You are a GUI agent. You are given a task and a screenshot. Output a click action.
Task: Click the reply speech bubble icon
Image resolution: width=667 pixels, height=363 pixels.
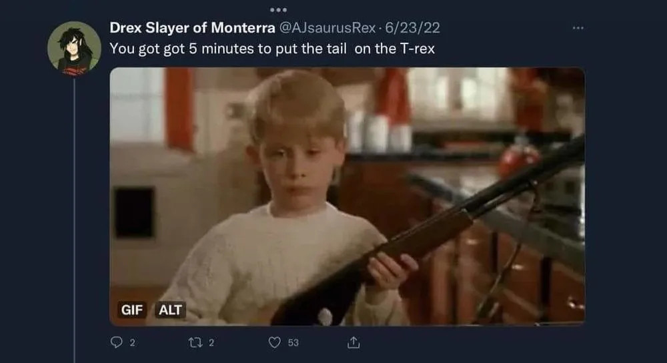coord(116,342)
